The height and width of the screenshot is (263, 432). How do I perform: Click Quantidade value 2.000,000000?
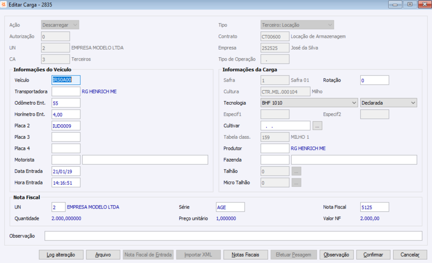pos(66,218)
